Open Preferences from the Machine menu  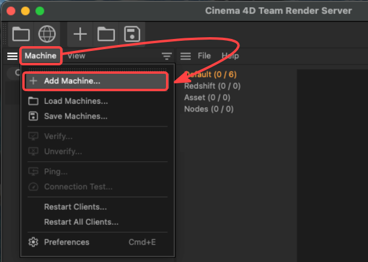[97, 242]
